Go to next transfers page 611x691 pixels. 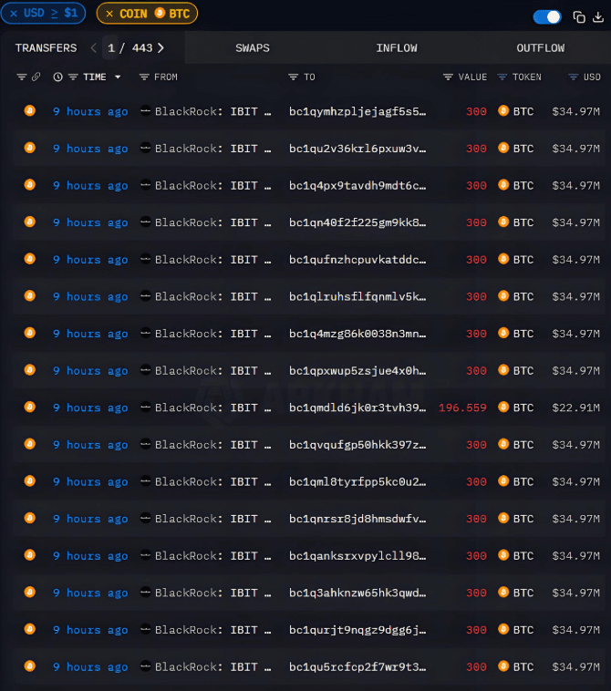click(x=161, y=48)
